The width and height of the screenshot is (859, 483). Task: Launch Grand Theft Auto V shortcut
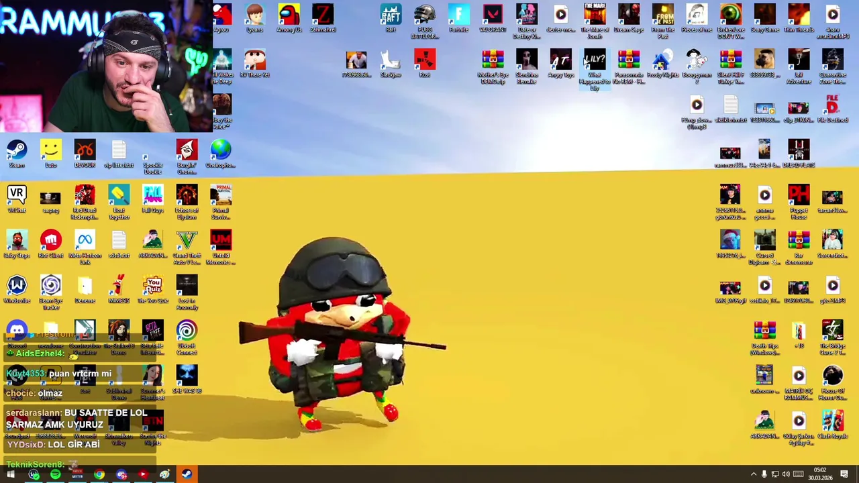(187, 248)
